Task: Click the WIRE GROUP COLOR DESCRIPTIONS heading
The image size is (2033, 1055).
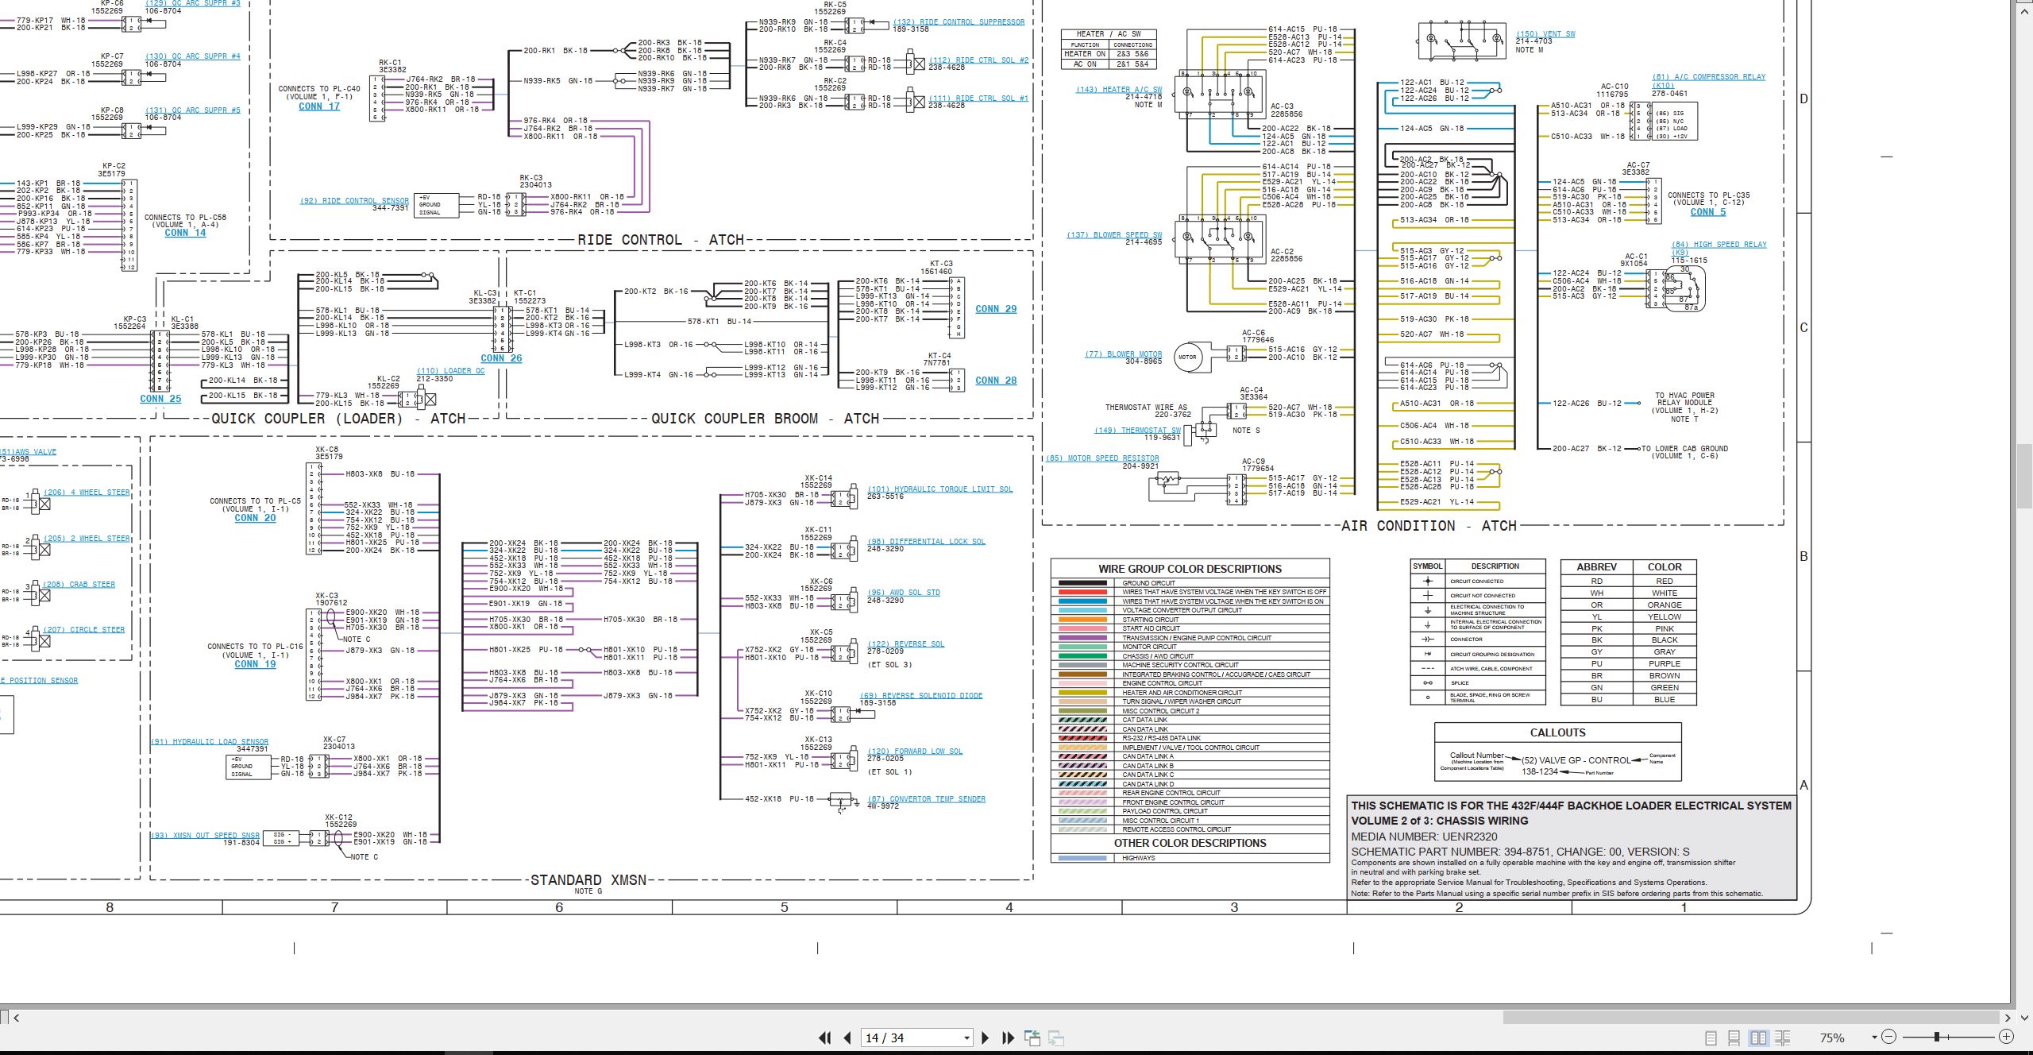Action: coord(1190,569)
